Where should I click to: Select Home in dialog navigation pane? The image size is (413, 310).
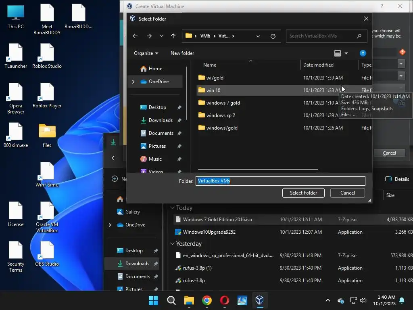tap(155, 69)
